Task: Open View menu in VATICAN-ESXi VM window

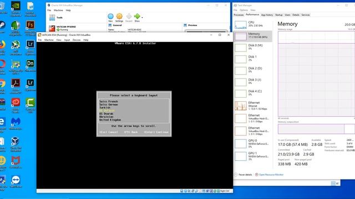Action: [x=59, y=40]
